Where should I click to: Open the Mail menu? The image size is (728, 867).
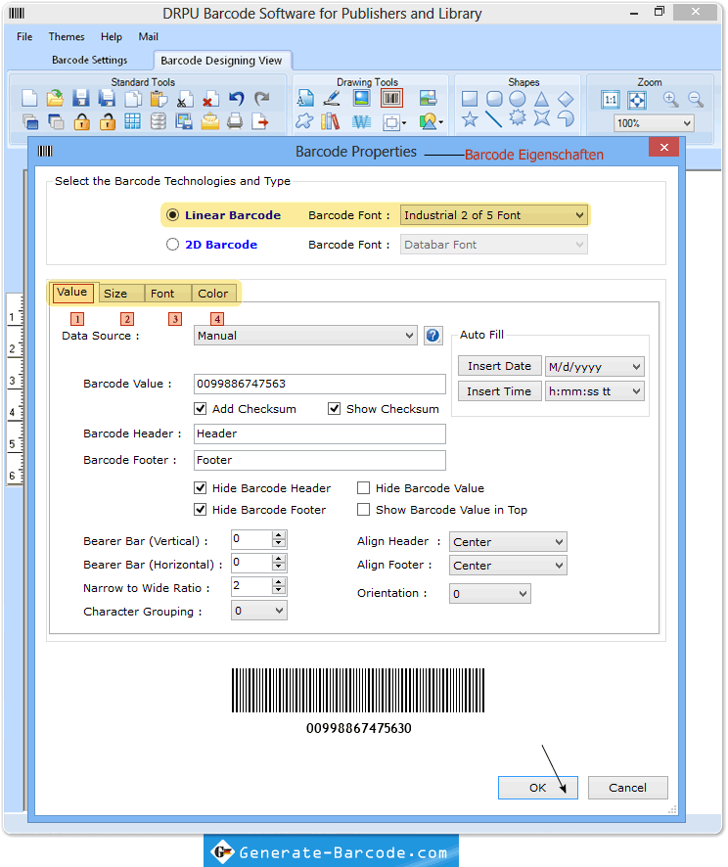point(148,36)
